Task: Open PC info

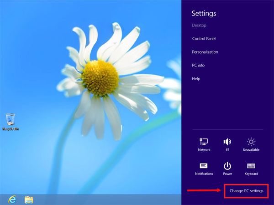Action: pyautogui.click(x=198, y=65)
